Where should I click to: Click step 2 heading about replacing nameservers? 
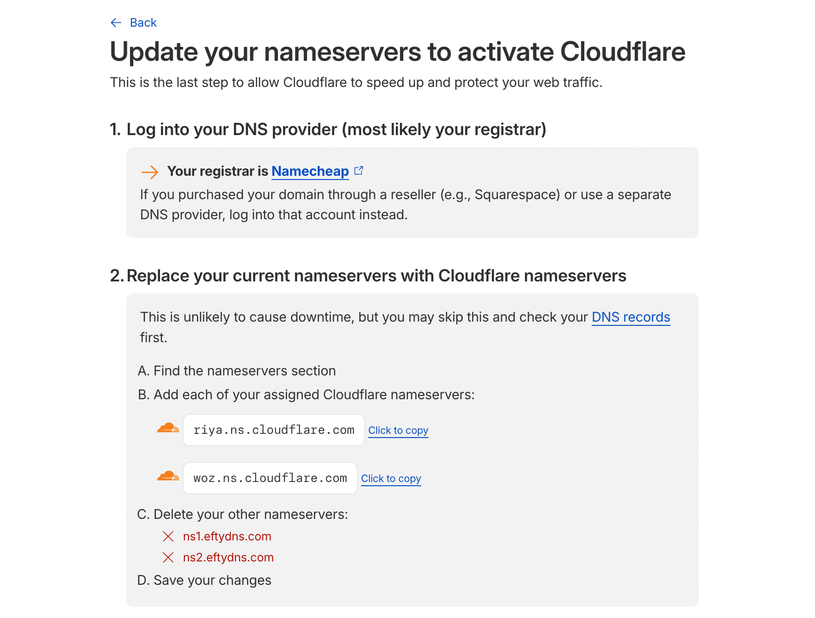tap(369, 276)
